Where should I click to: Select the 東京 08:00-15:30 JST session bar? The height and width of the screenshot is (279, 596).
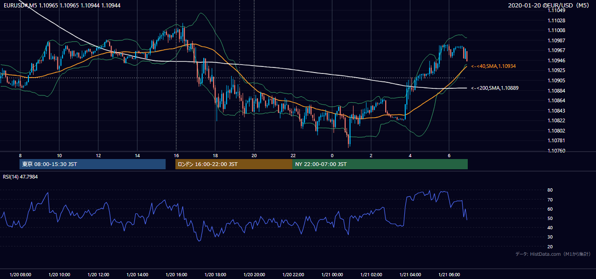click(x=92, y=164)
